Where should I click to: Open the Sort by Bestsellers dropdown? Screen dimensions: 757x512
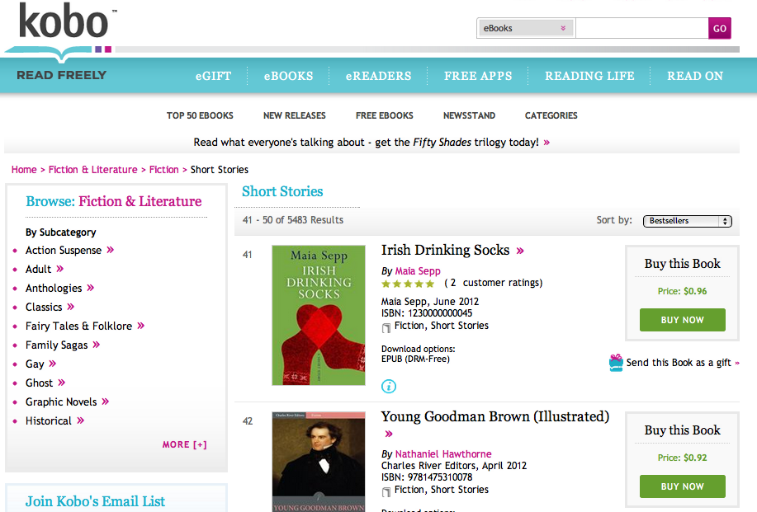pos(688,221)
